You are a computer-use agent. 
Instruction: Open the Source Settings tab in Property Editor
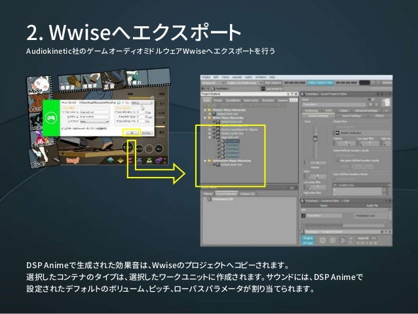click(x=352, y=116)
